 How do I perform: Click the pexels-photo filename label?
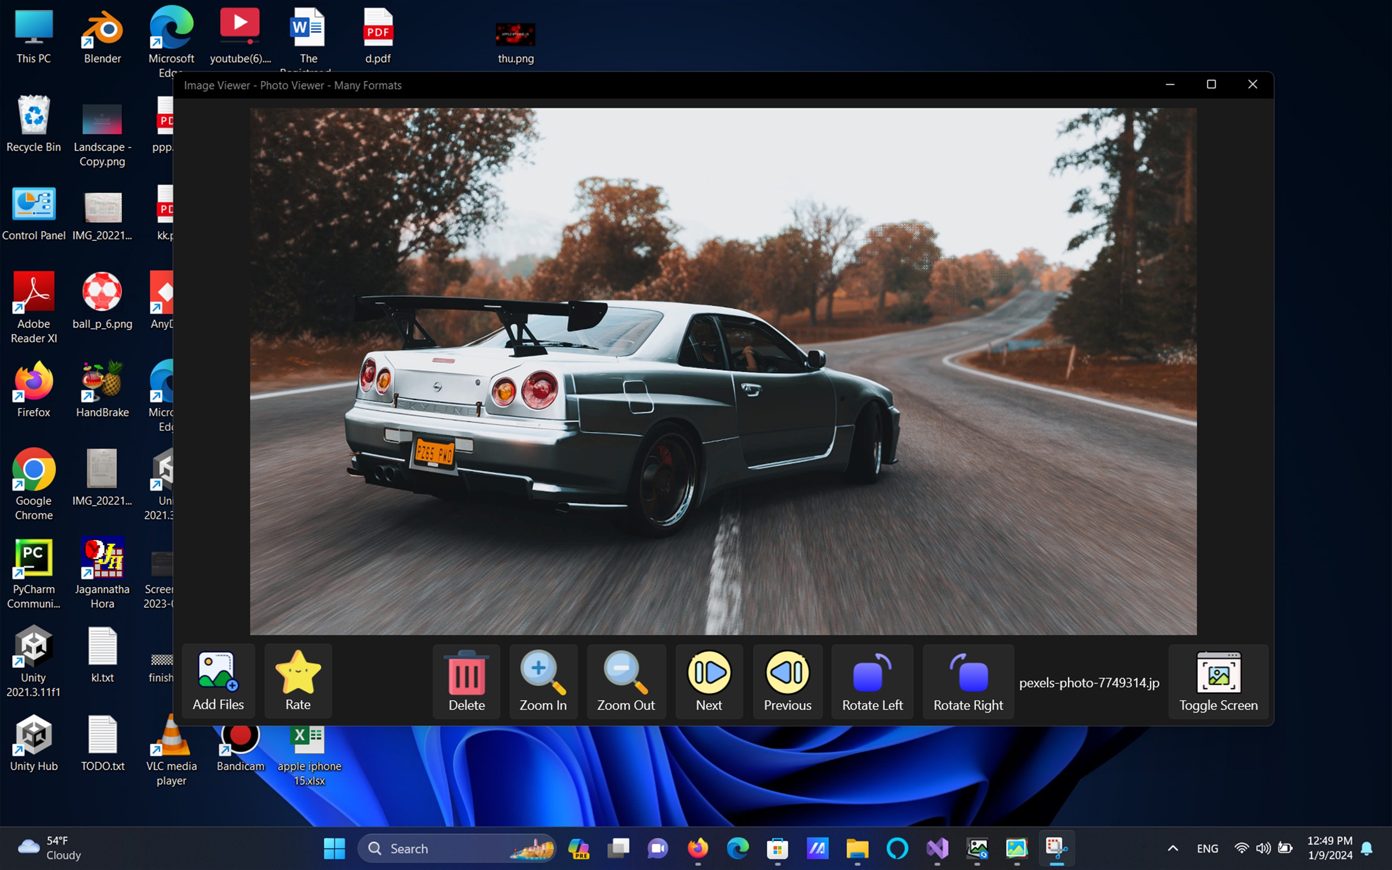click(1089, 683)
